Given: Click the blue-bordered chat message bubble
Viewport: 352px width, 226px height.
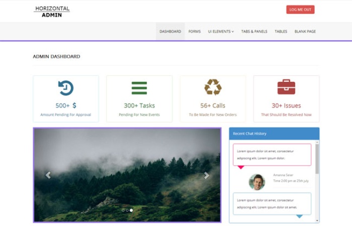Looking at the screenshot, I should coord(272,203).
